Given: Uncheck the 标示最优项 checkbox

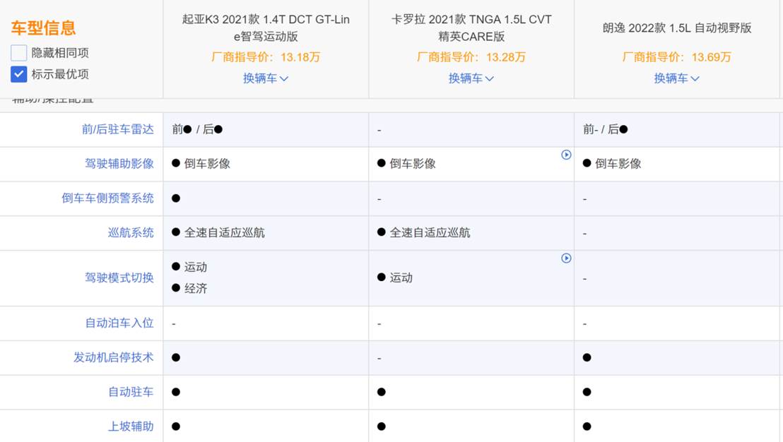Looking at the screenshot, I should point(19,74).
